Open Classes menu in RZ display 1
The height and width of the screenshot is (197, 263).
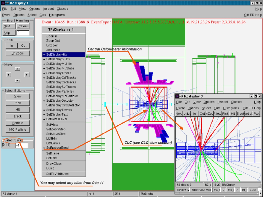pyautogui.click(x=62, y=9)
